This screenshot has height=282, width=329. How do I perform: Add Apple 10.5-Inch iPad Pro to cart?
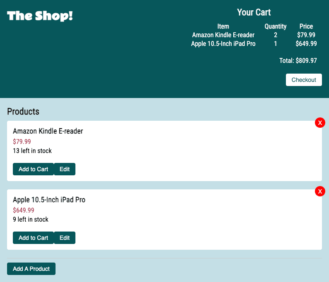click(33, 238)
